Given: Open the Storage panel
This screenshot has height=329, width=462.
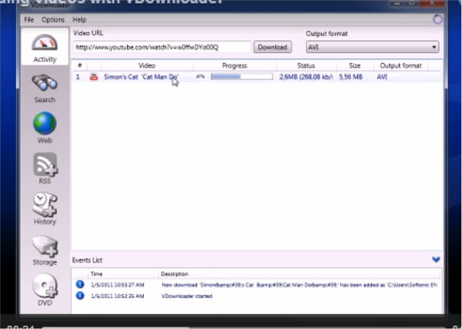Looking at the screenshot, I should 45,250.
